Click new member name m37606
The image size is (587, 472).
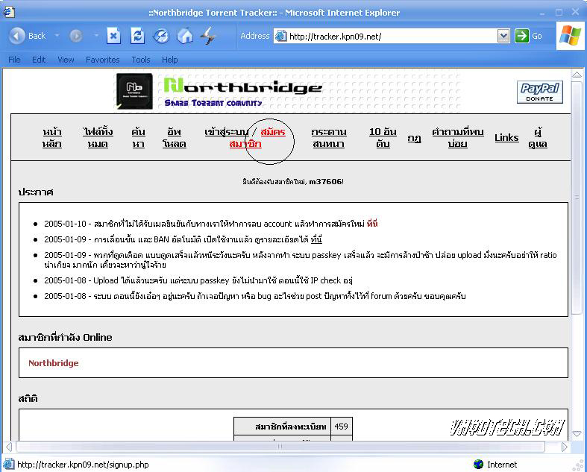pos(325,181)
